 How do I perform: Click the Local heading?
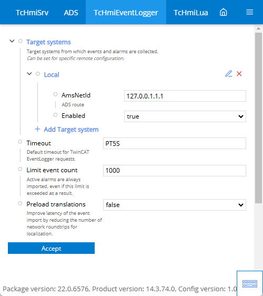tap(52, 75)
